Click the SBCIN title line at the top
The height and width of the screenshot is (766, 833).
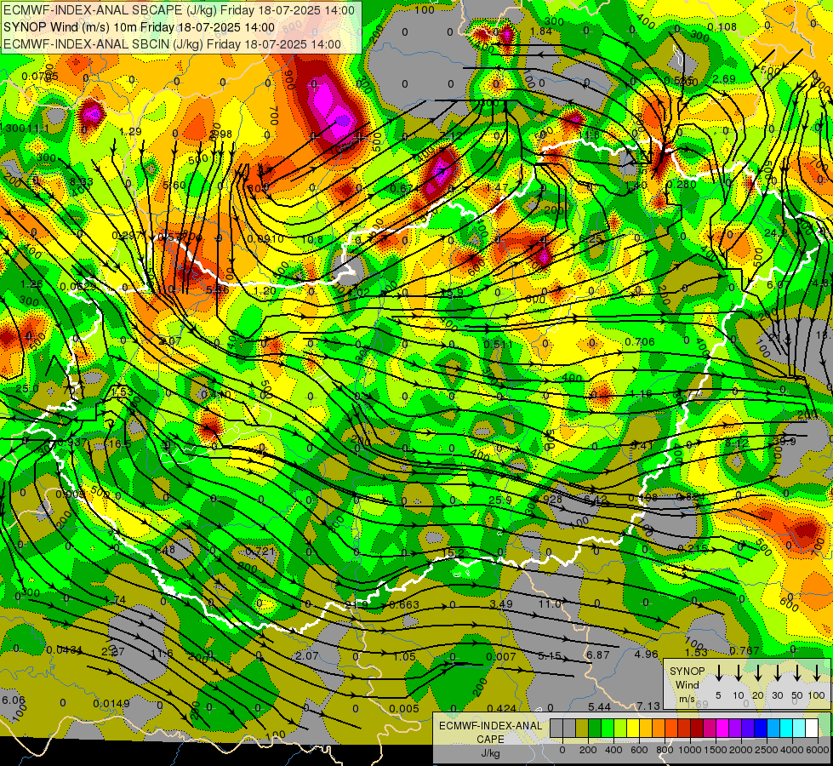(172, 44)
